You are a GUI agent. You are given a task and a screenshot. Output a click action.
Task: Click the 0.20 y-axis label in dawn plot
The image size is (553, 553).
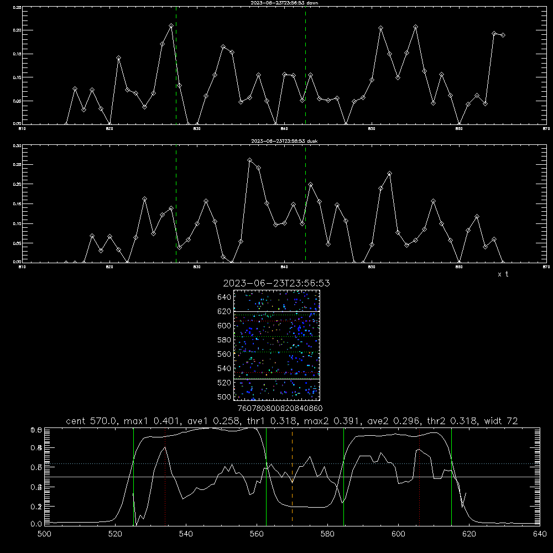coord(17,30)
